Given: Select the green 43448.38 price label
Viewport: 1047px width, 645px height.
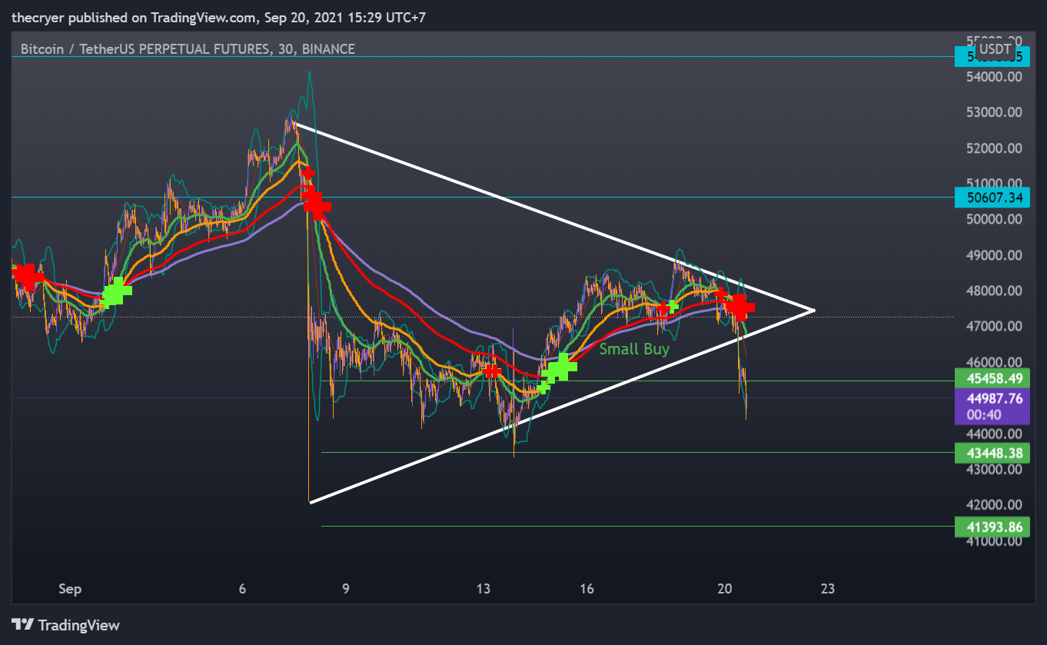Looking at the screenshot, I should click(992, 453).
